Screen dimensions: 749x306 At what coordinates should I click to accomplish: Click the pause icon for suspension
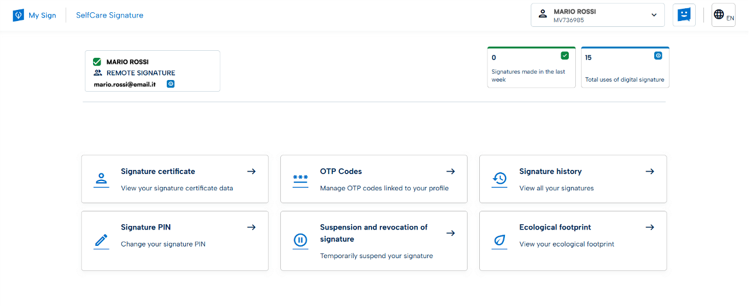(300, 241)
